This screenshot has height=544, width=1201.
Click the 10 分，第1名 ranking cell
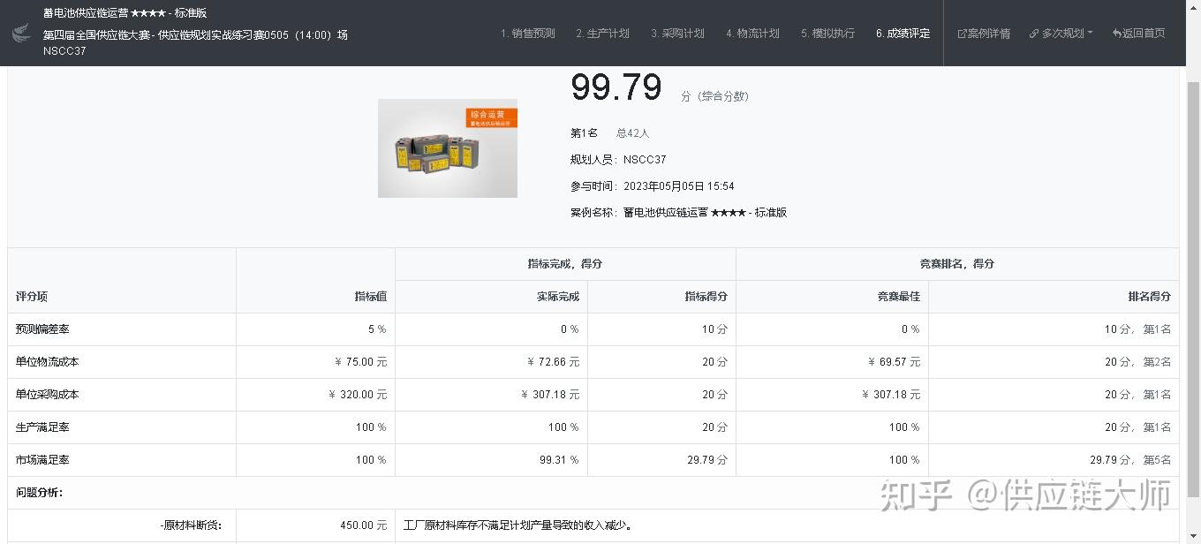pos(1138,329)
